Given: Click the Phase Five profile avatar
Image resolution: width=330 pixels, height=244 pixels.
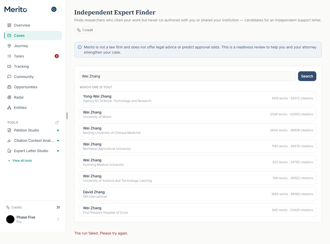Looking at the screenshot, I should pos(10,219).
